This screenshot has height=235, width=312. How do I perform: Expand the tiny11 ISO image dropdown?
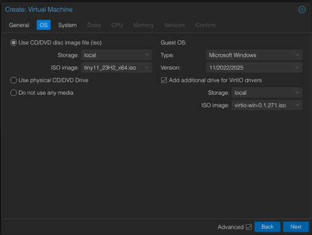pyautogui.click(x=147, y=68)
